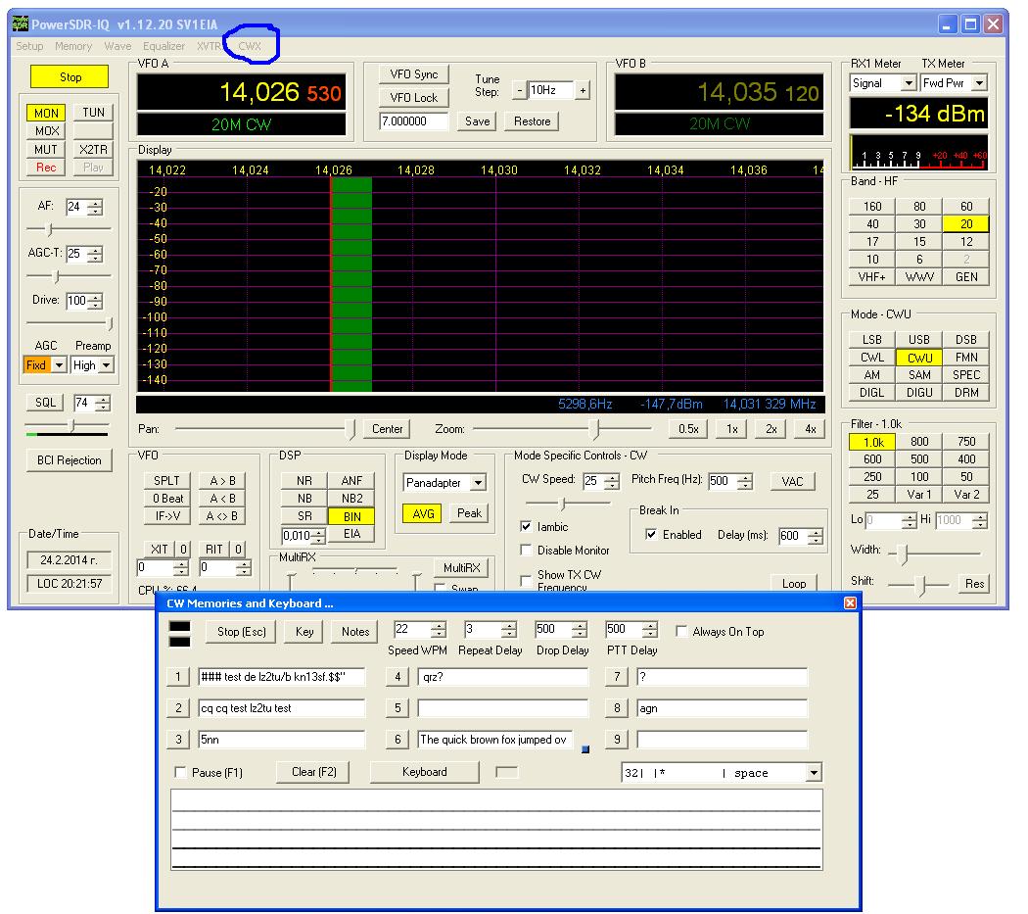Click the VFO Sync button
Viewport: 1028px width, 914px height.
click(x=414, y=74)
